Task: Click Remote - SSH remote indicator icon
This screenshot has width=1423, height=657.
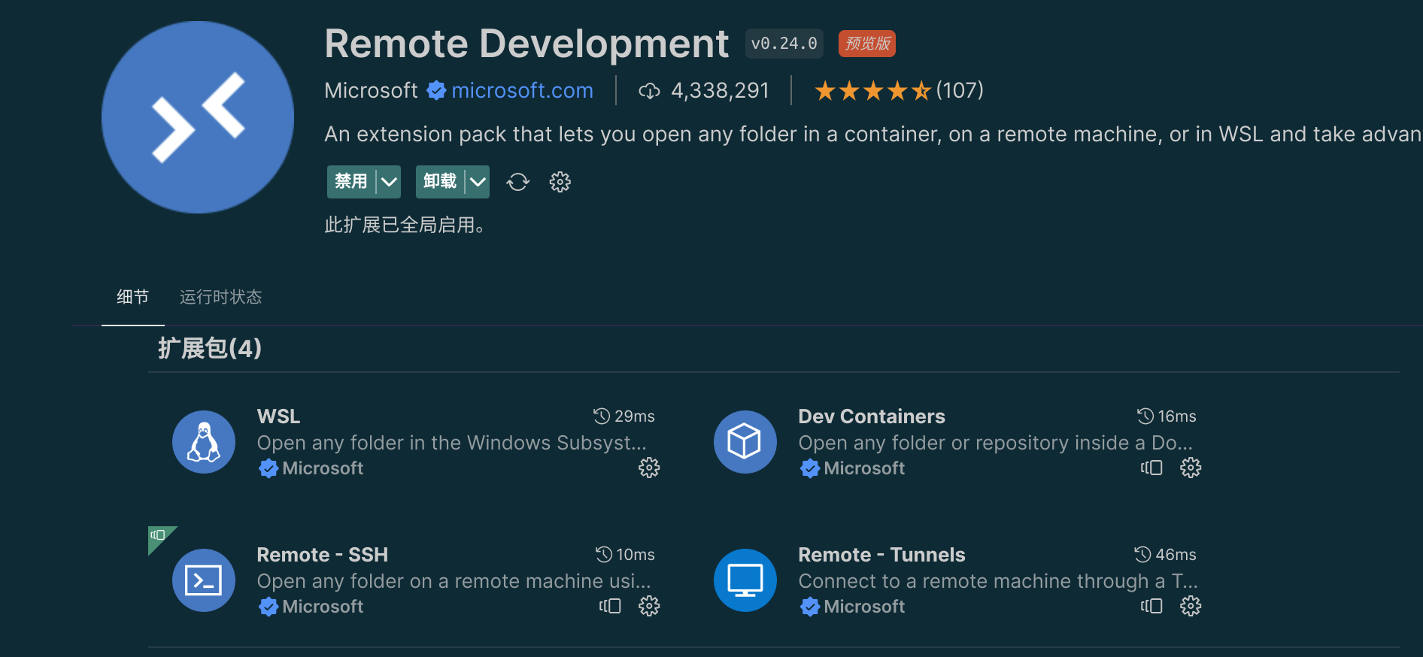Action: click(610, 607)
